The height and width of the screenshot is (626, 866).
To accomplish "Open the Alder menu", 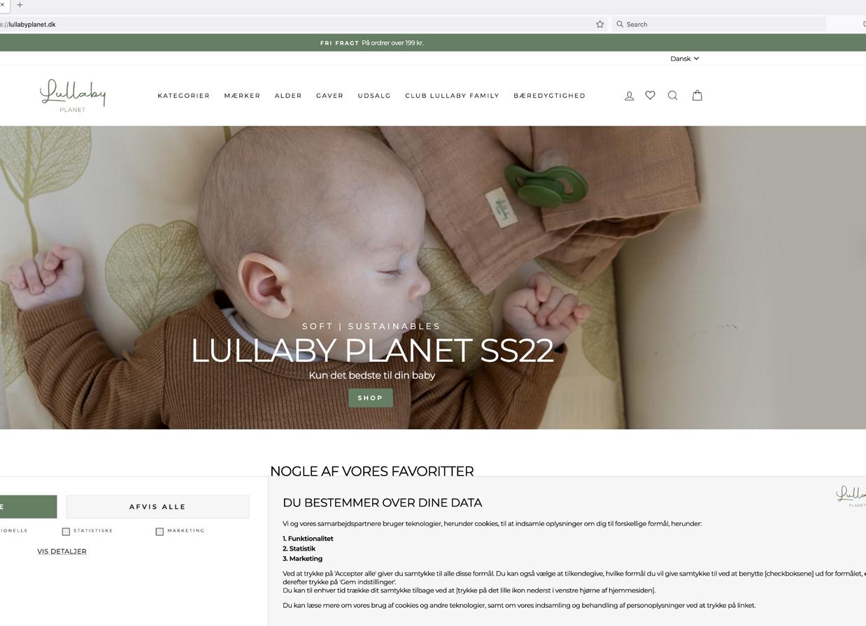I will 288,96.
